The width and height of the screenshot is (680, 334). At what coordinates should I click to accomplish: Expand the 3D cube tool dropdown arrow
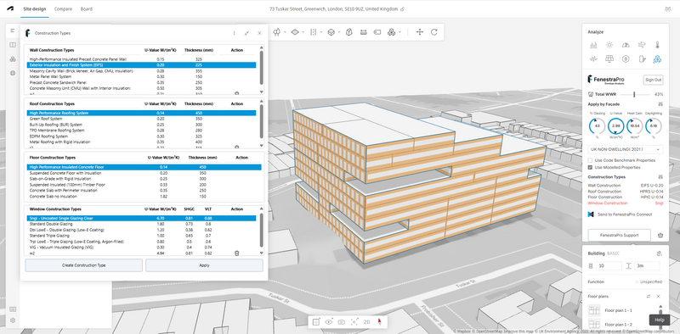pos(339,32)
